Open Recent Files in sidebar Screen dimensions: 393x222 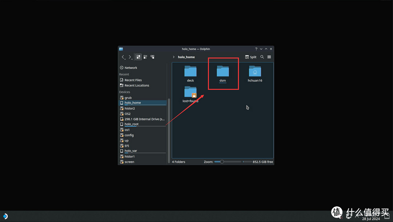[x=133, y=80]
